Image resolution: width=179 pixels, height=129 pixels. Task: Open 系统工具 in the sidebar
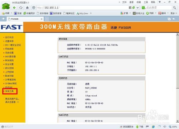(9, 91)
